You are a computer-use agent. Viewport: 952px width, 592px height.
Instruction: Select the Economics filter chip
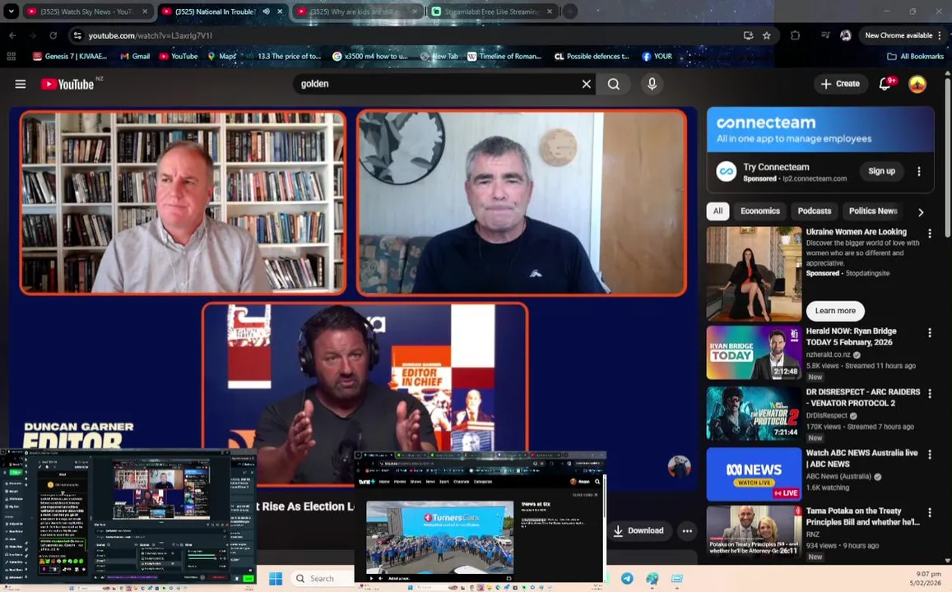point(760,211)
